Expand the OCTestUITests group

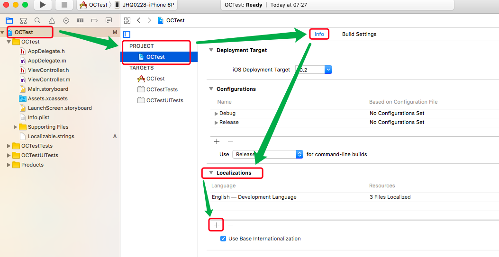coord(9,155)
